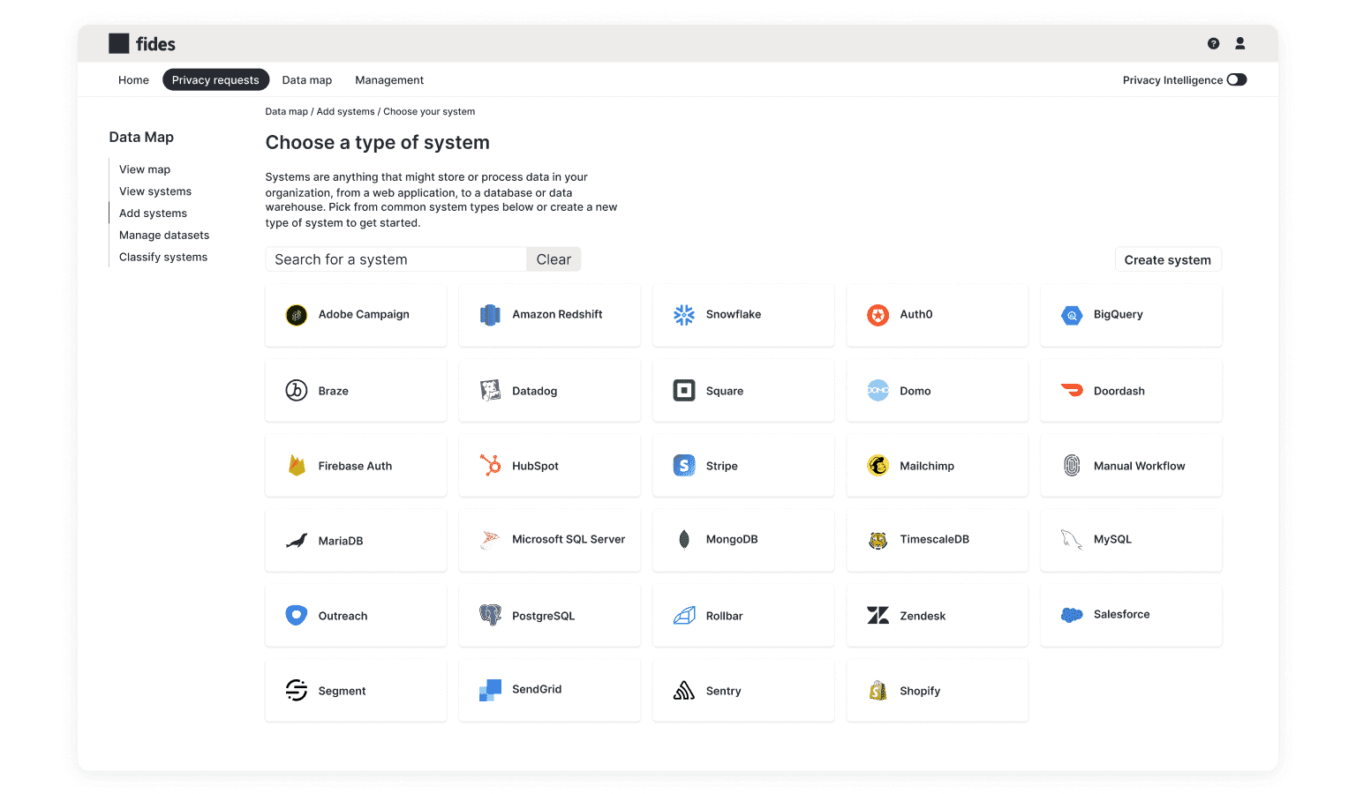Go to the Home tab

(133, 79)
